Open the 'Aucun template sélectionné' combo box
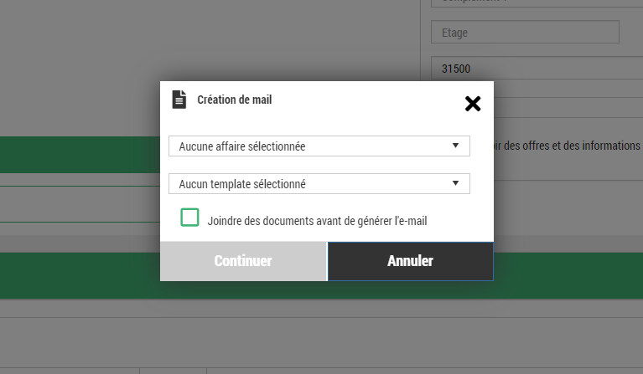This screenshot has height=374, width=643. 310,184
